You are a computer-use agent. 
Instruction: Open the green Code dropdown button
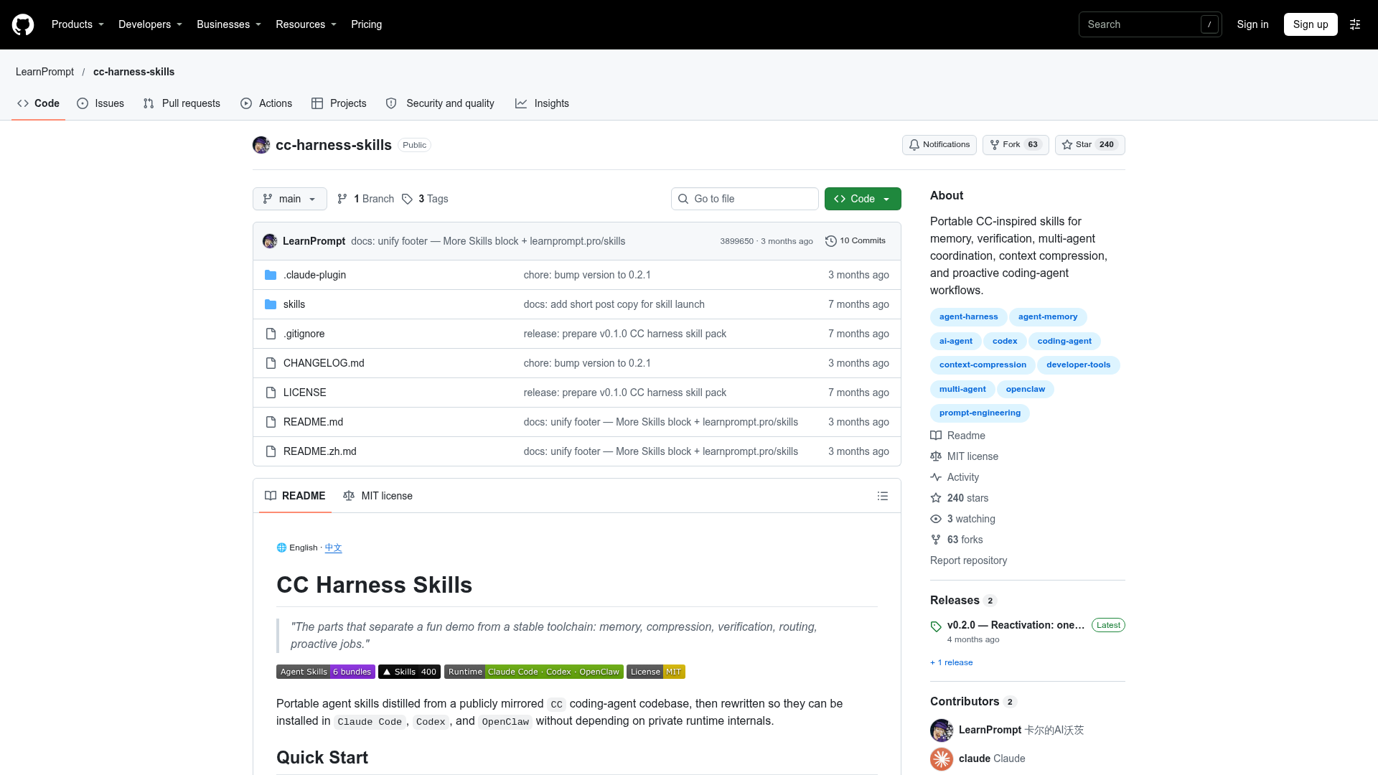tap(863, 199)
